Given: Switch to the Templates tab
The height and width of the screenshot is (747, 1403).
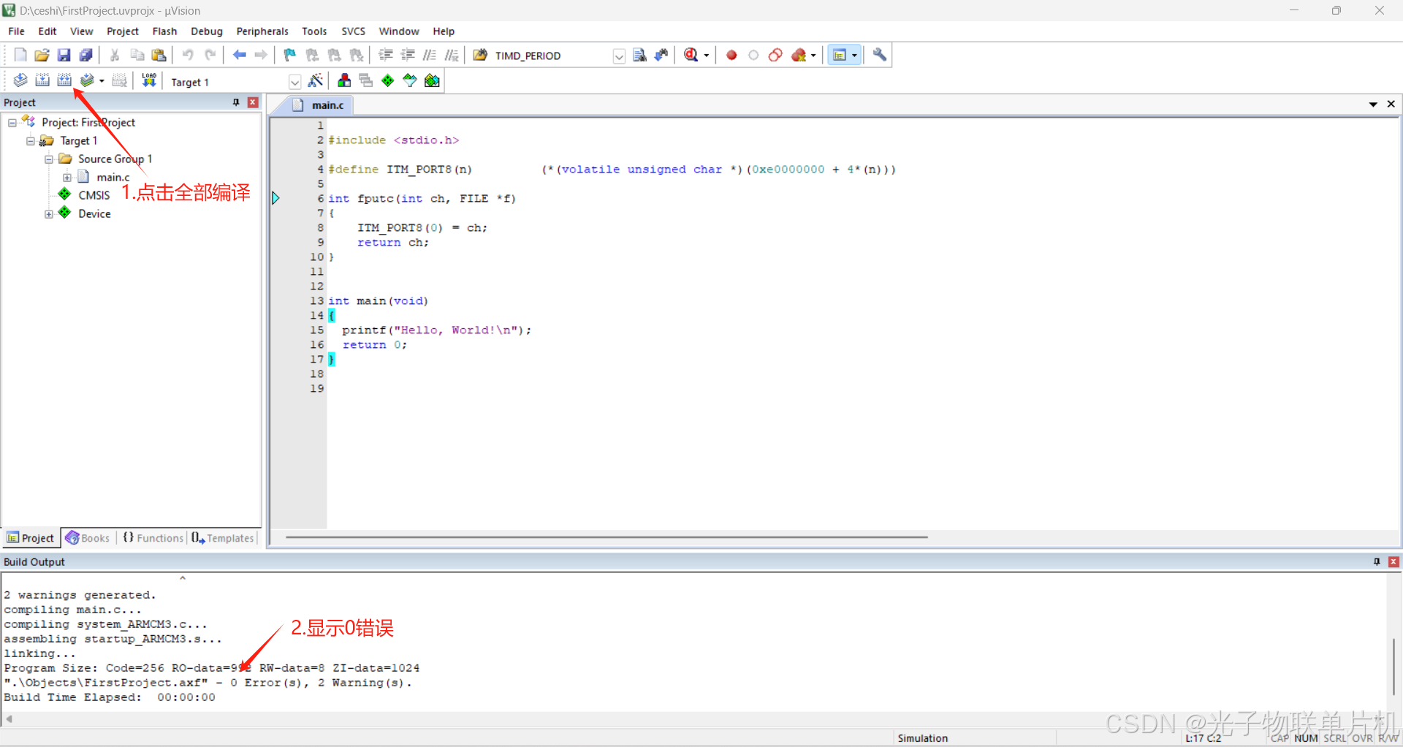Looking at the screenshot, I should pos(223,538).
